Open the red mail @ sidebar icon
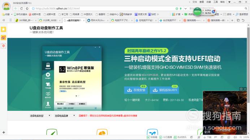250x140 pixels. [x=4, y=46]
